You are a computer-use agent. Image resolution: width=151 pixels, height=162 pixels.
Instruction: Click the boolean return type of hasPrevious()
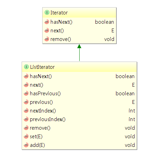[x=125, y=94]
